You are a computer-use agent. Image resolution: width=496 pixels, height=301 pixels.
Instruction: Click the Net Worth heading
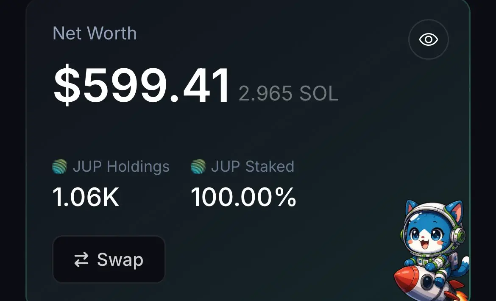coord(95,33)
